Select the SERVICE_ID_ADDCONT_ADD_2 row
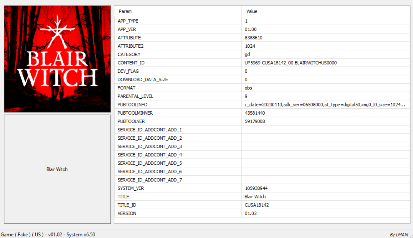The height and width of the screenshot is (238, 413). click(x=262, y=138)
